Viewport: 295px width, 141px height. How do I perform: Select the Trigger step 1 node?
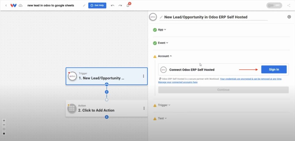[107, 76]
